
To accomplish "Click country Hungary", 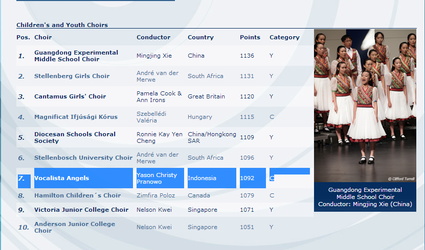I will tap(200, 117).
